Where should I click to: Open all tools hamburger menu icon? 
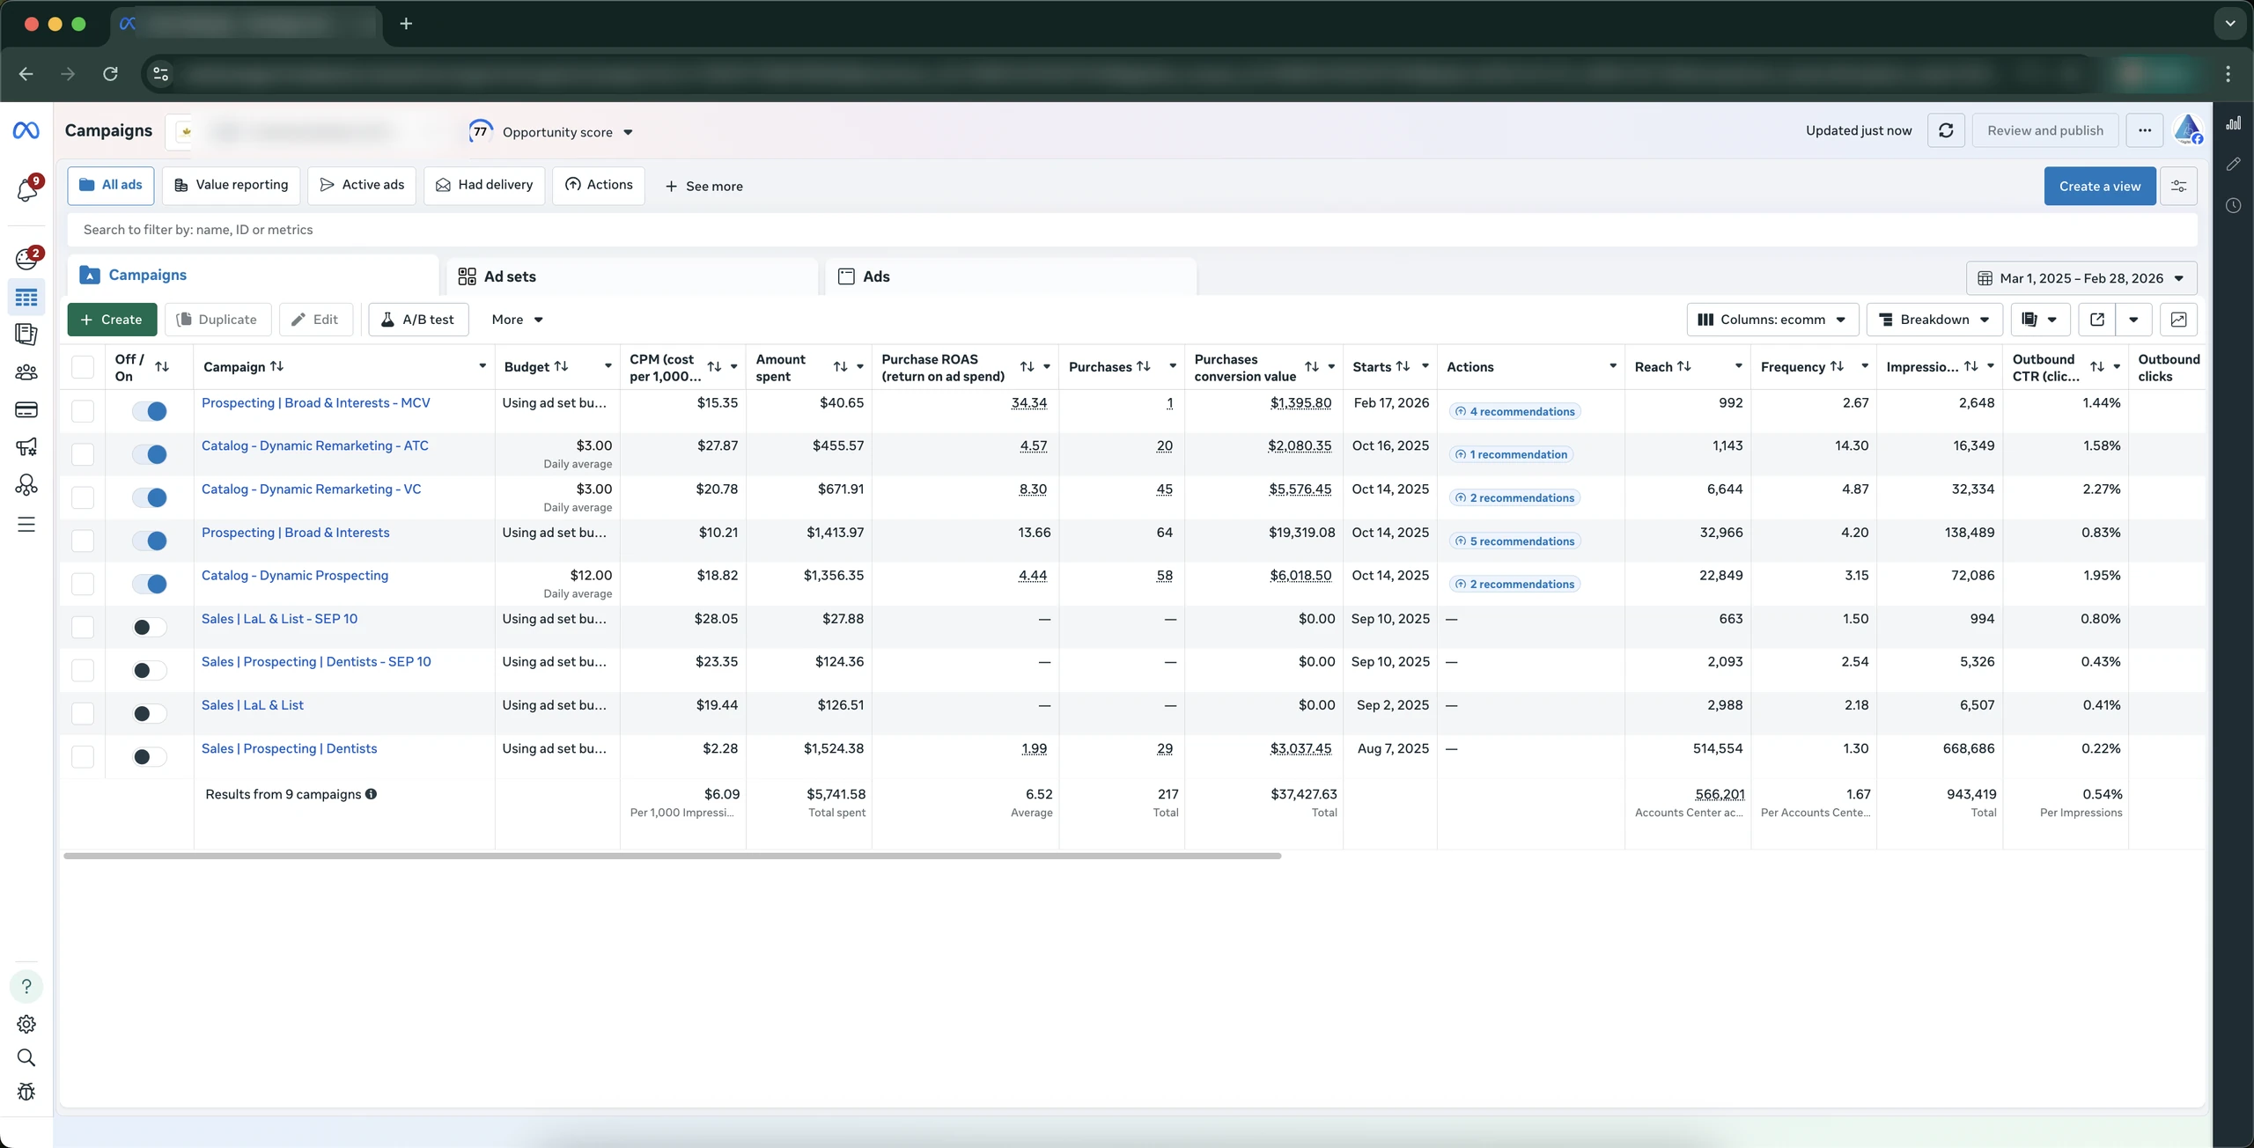tap(26, 525)
